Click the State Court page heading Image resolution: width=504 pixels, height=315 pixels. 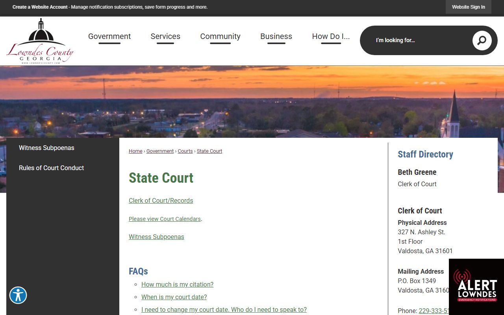161,178
